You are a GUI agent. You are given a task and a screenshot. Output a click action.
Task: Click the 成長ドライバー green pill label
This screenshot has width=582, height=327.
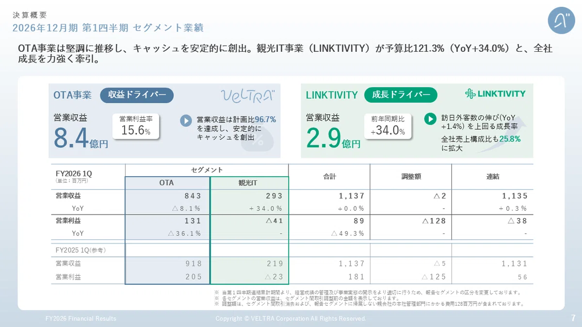(401, 95)
